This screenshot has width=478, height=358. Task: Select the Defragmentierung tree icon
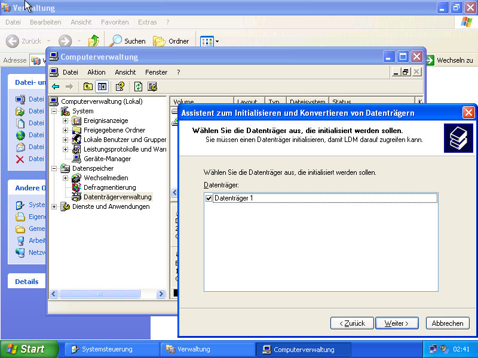pos(76,187)
